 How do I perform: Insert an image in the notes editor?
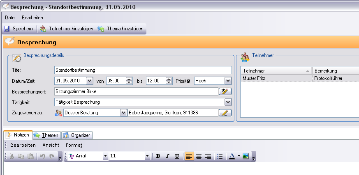point(246,156)
